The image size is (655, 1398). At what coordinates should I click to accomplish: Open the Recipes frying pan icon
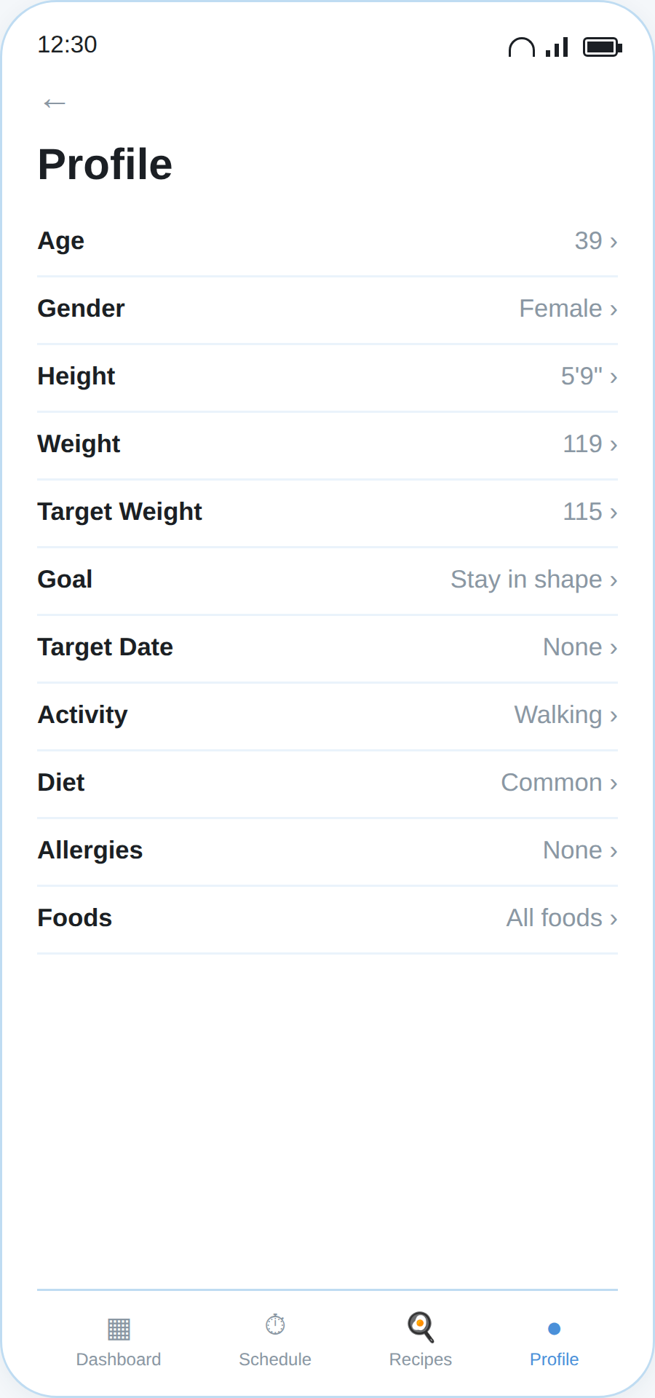[421, 1327]
